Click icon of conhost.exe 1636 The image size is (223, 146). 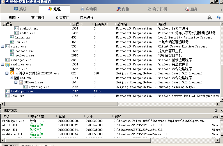[x=12, y=51]
